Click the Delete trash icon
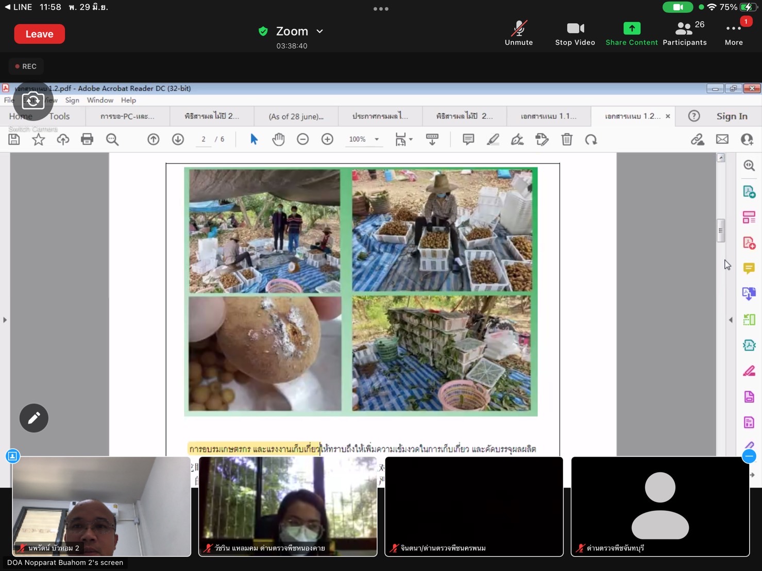 point(567,140)
